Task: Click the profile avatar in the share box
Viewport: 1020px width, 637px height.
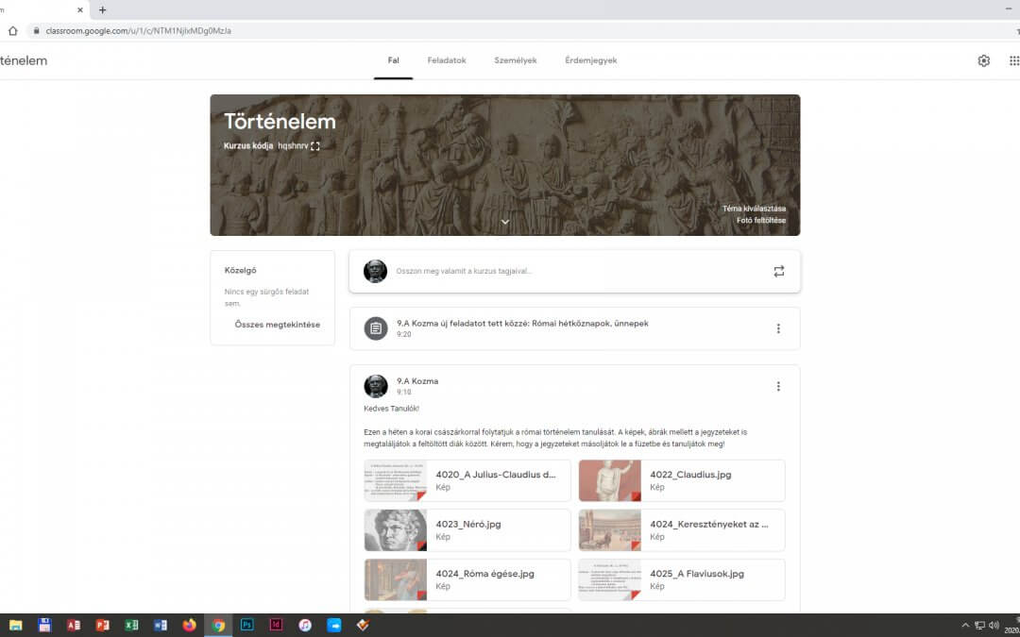Action: tap(375, 271)
